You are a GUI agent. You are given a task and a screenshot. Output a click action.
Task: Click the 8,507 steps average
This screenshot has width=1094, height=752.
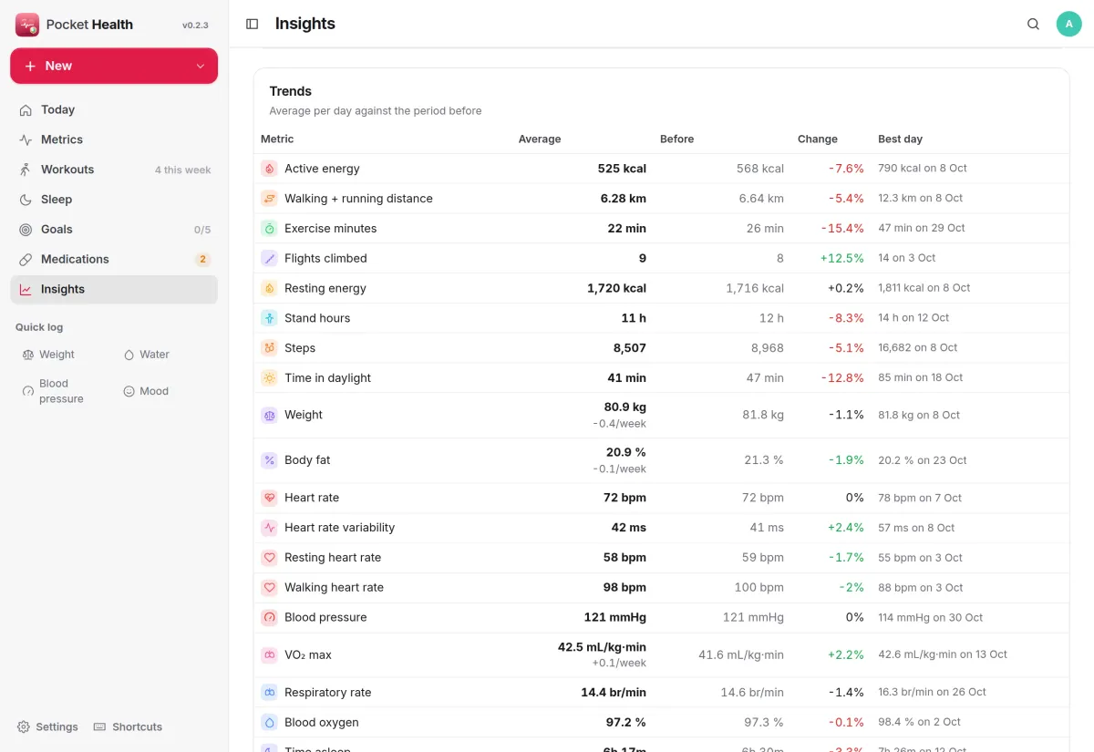click(630, 348)
